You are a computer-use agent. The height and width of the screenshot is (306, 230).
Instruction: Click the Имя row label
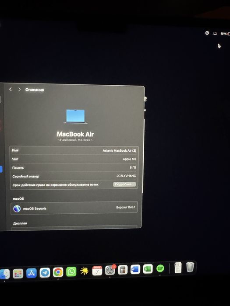(15, 150)
